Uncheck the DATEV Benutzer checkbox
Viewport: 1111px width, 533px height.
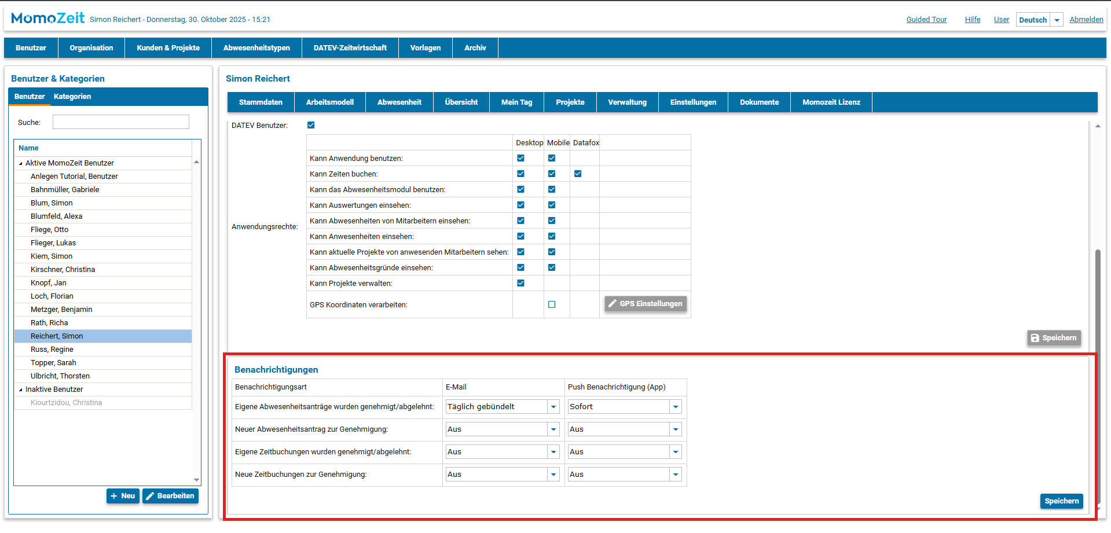pyautogui.click(x=311, y=125)
